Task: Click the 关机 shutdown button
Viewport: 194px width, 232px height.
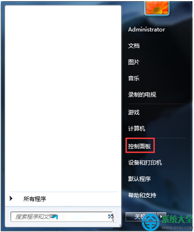Action: pyautogui.click(x=140, y=217)
